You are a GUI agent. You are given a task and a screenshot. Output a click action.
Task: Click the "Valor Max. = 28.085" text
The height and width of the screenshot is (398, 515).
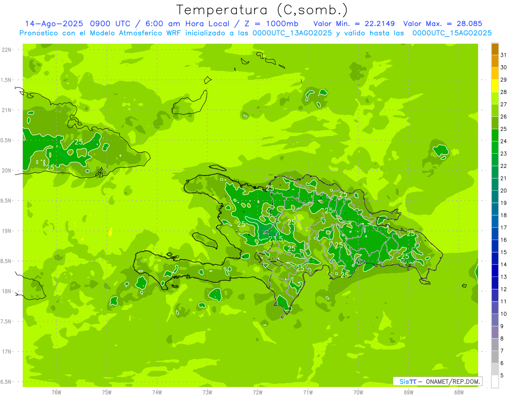pos(442,24)
